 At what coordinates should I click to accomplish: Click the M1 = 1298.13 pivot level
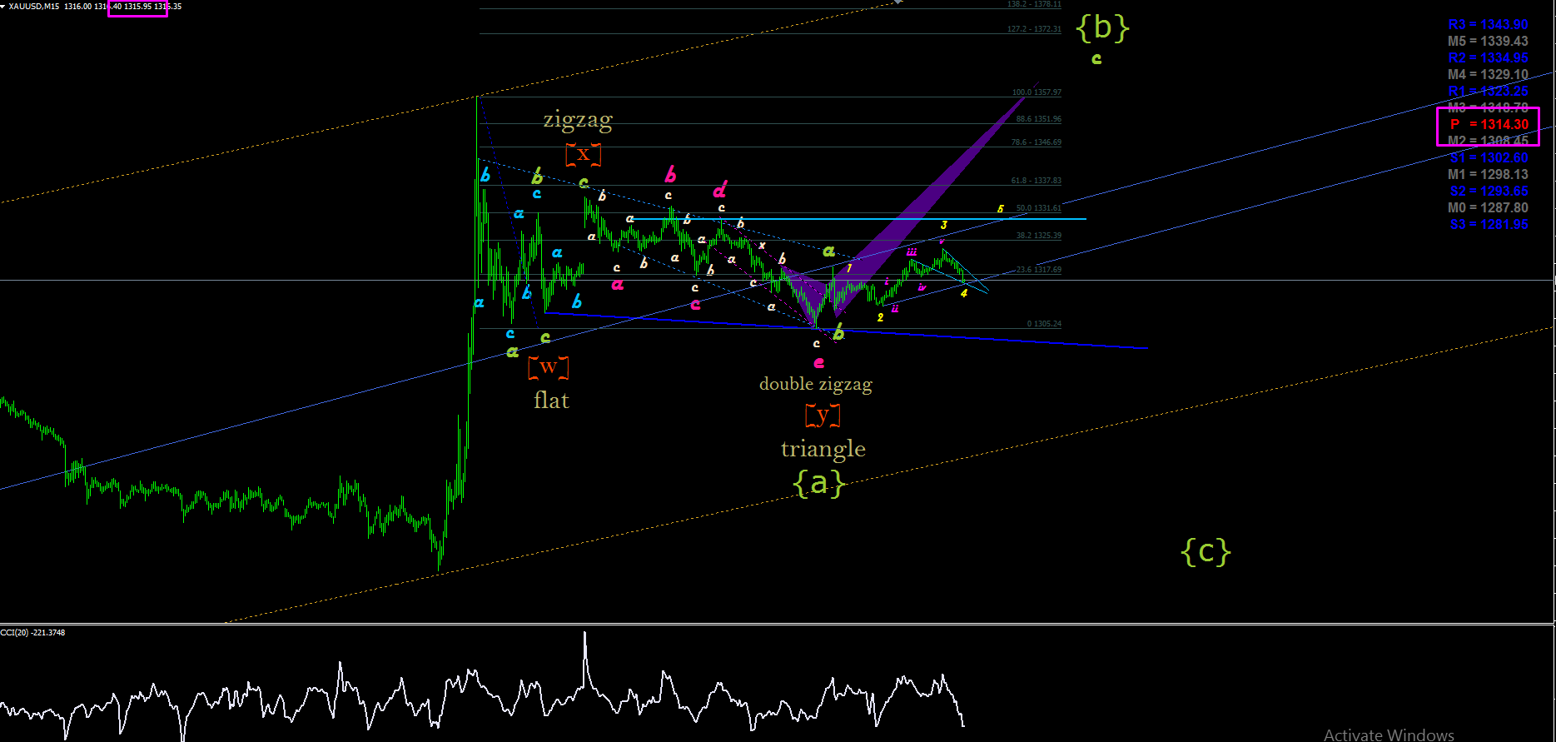(x=1488, y=174)
